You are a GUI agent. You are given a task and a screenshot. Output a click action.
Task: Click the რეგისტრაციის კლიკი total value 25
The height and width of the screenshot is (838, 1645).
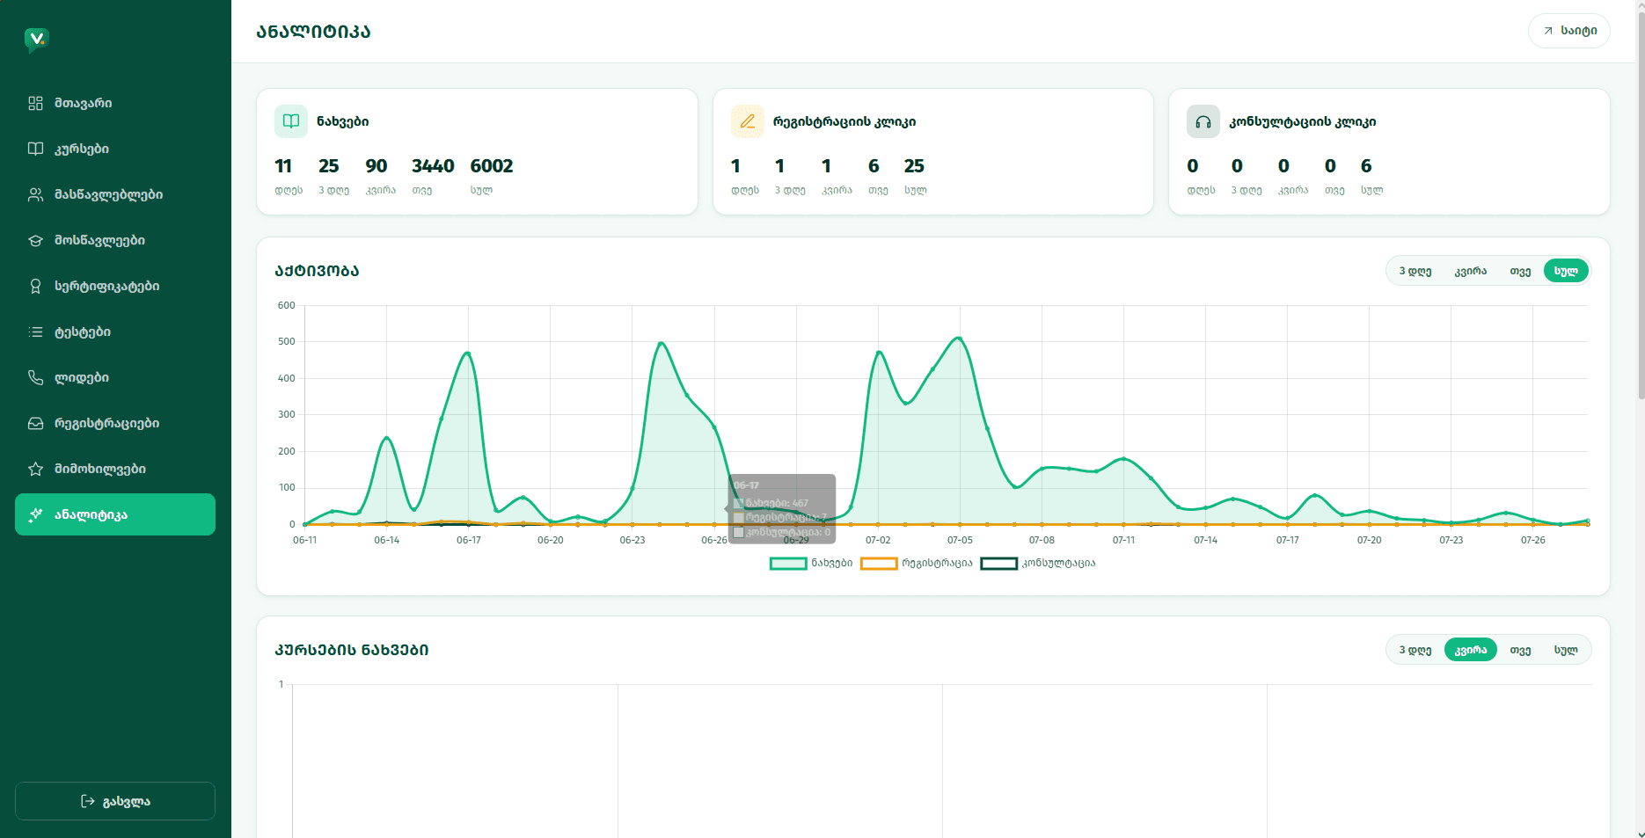(x=914, y=166)
